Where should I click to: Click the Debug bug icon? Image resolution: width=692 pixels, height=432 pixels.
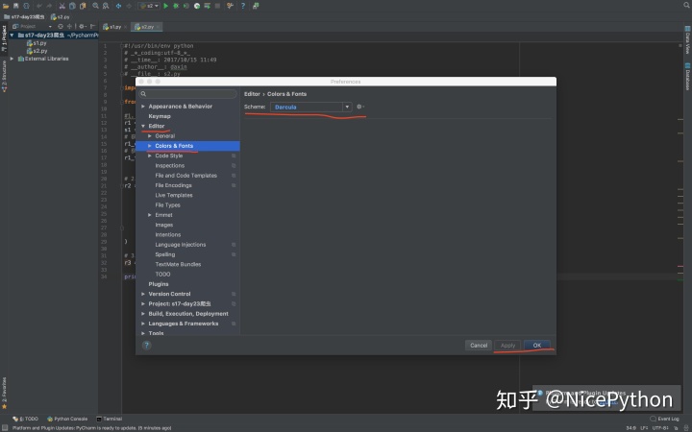point(176,6)
